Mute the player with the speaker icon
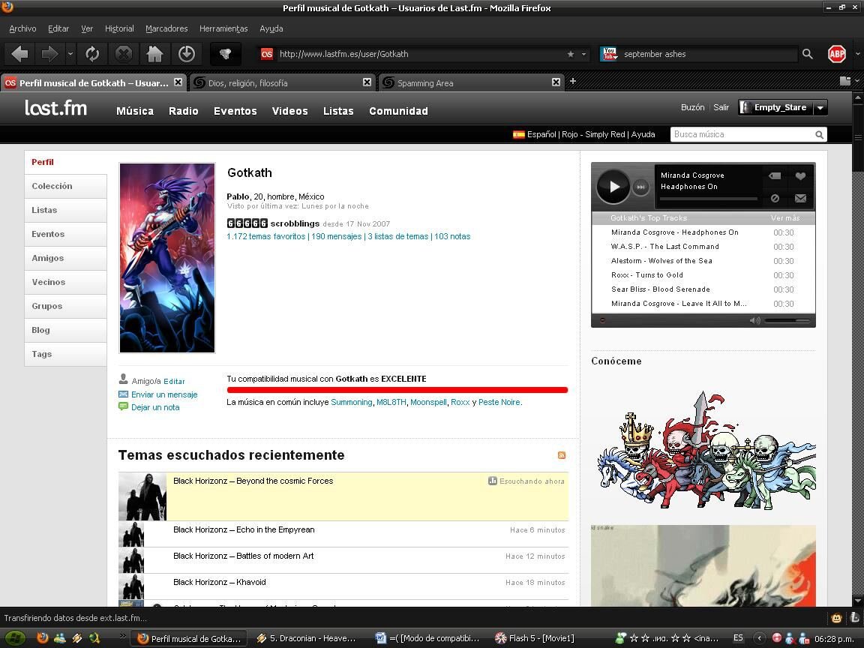Screen dimensions: 864x648 pyautogui.click(x=754, y=320)
